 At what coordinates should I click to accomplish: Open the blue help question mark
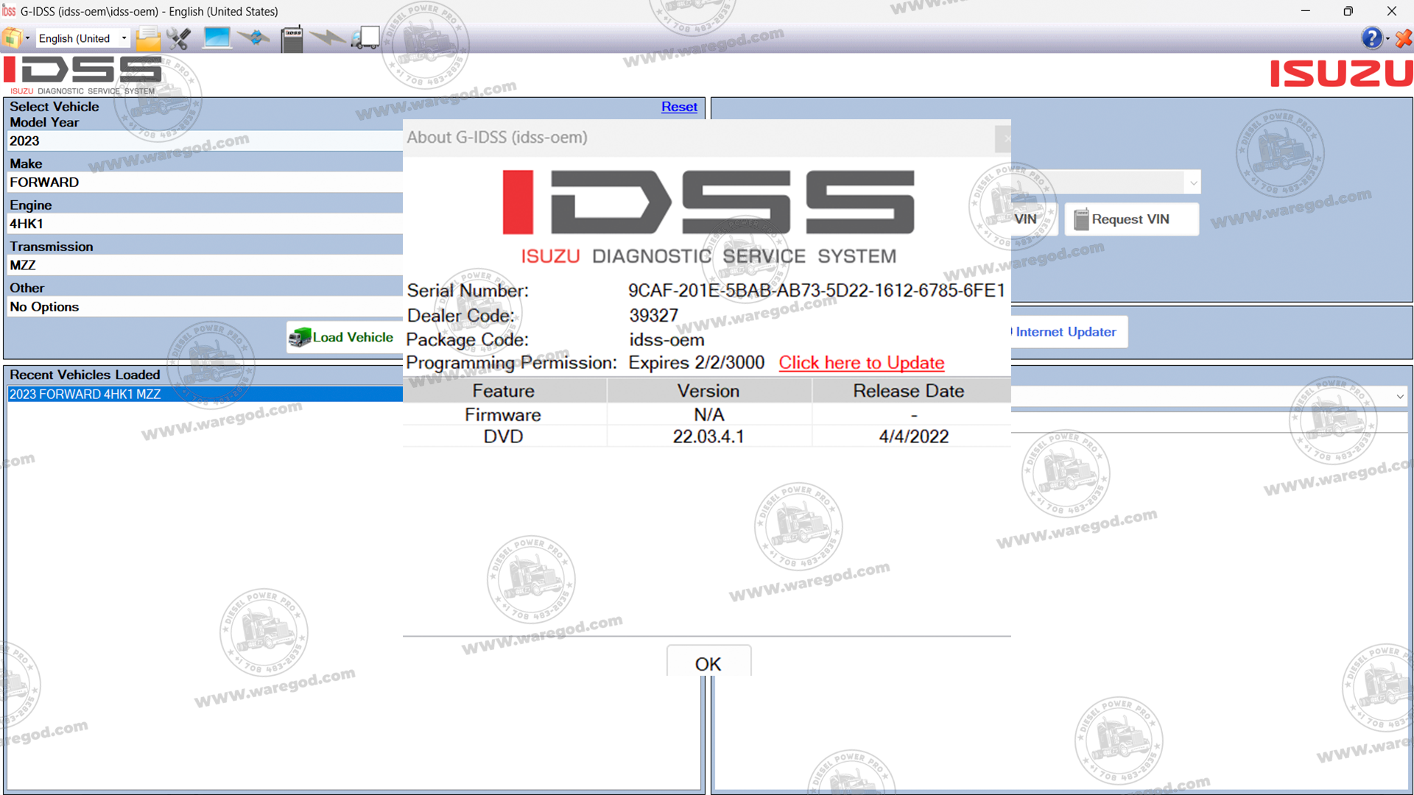[1371, 38]
